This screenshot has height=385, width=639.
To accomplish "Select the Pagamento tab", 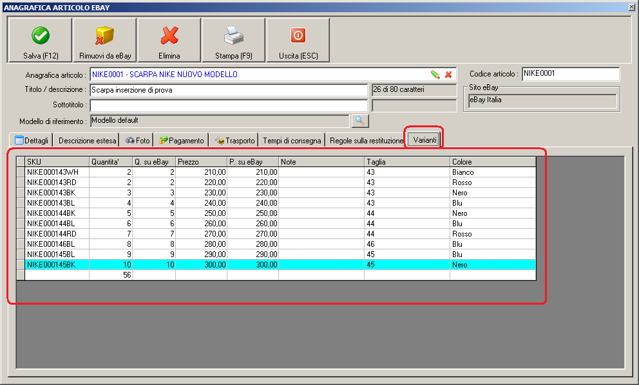I will coord(182,140).
